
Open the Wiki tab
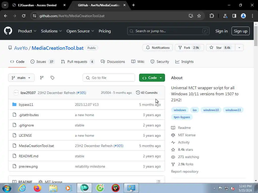click(138, 62)
